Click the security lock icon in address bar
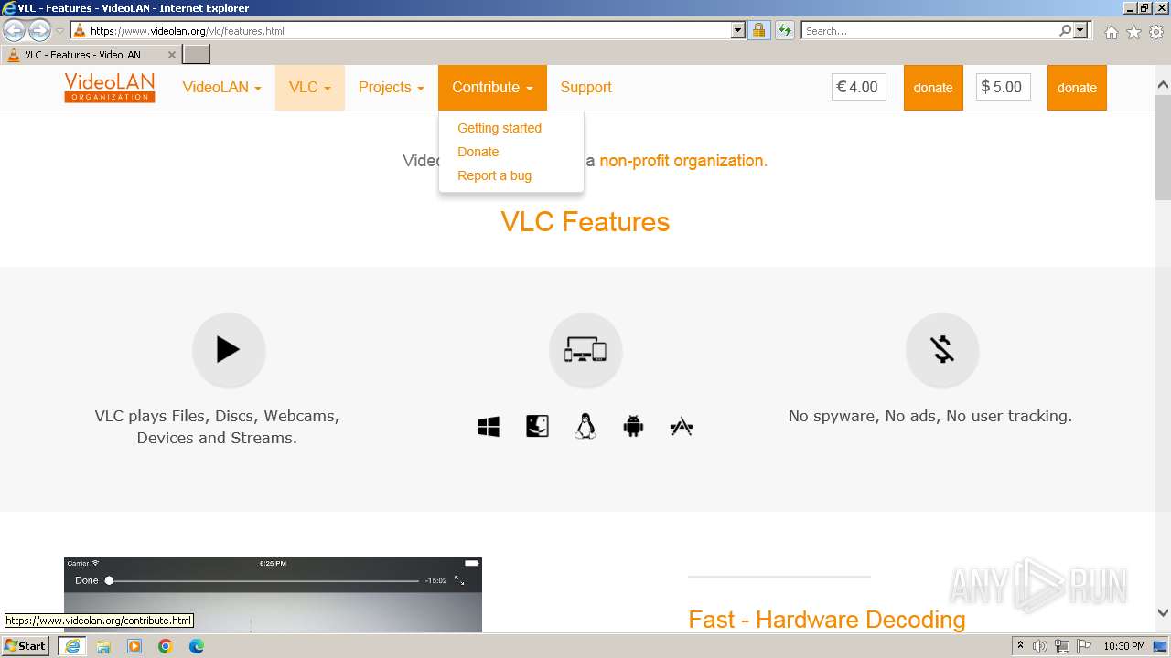Image resolution: width=1171 pixels, height=658 pixels. pos(758,31)
